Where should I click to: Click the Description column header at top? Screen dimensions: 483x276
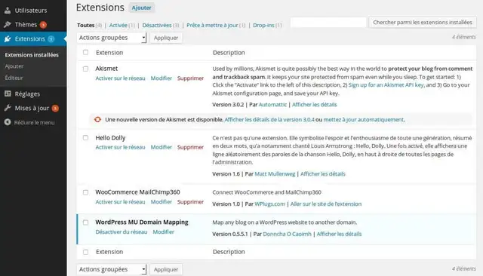click(229, 53)
